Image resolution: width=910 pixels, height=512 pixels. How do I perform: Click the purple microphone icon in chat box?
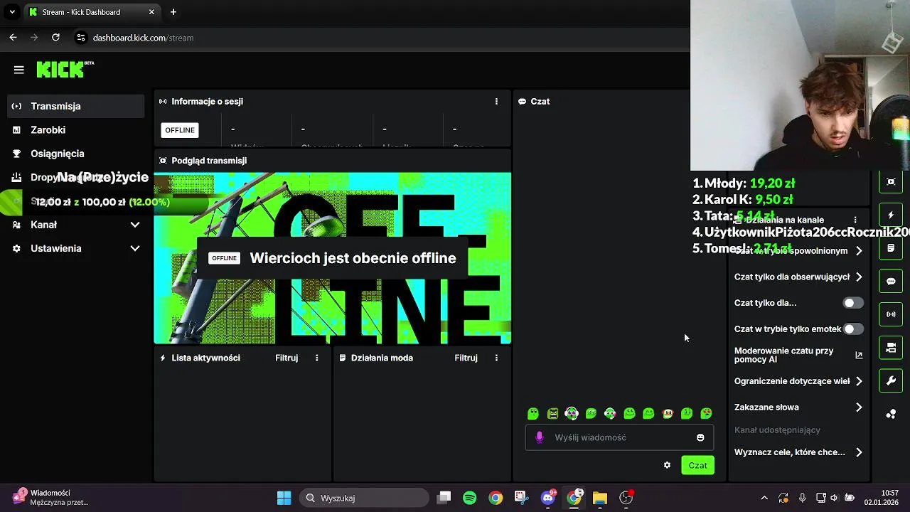click(x=540, y=437)
